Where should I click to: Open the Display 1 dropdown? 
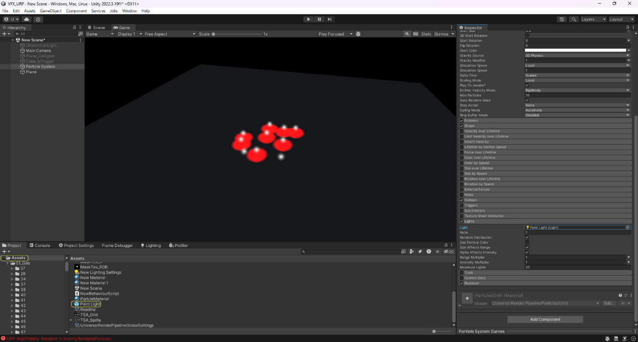(x=129, y=34)
